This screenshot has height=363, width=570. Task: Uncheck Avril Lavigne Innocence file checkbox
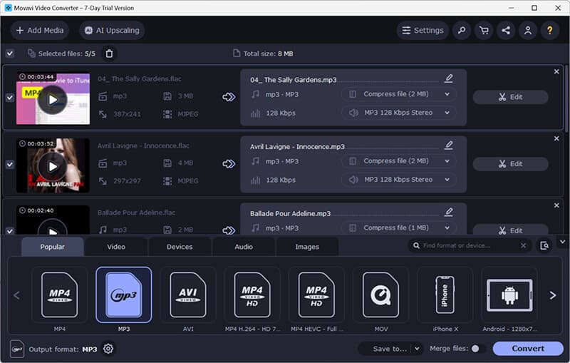(x=10, y=165)
